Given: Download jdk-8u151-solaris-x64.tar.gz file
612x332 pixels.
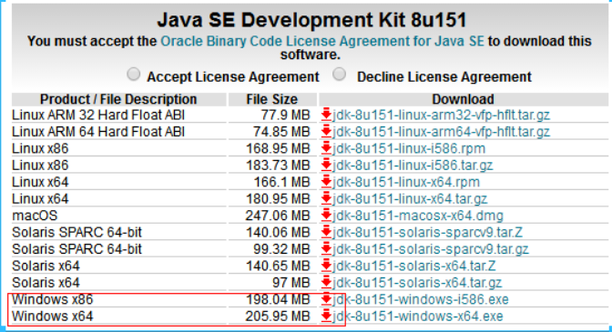Looking at the screenshot, I should tap(417, 283).
